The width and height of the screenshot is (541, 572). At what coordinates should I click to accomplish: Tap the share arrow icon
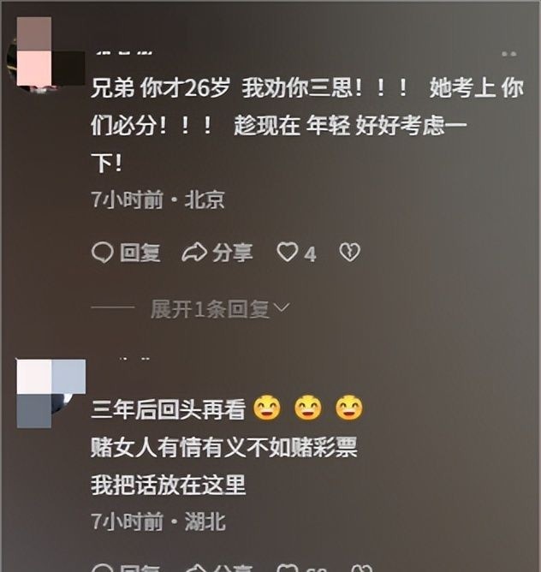194,253
